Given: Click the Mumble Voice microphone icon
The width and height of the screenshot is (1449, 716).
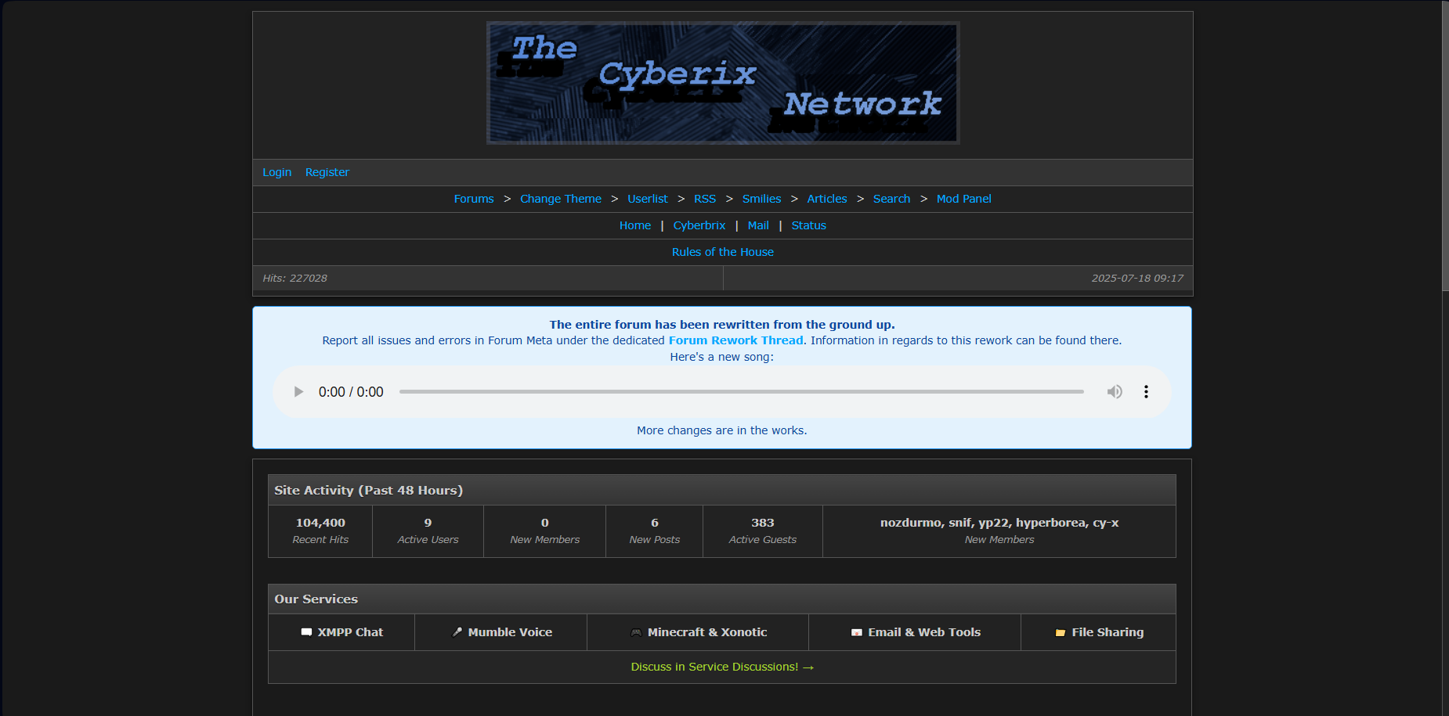Looking at the screenshot, I should point(457,632).
